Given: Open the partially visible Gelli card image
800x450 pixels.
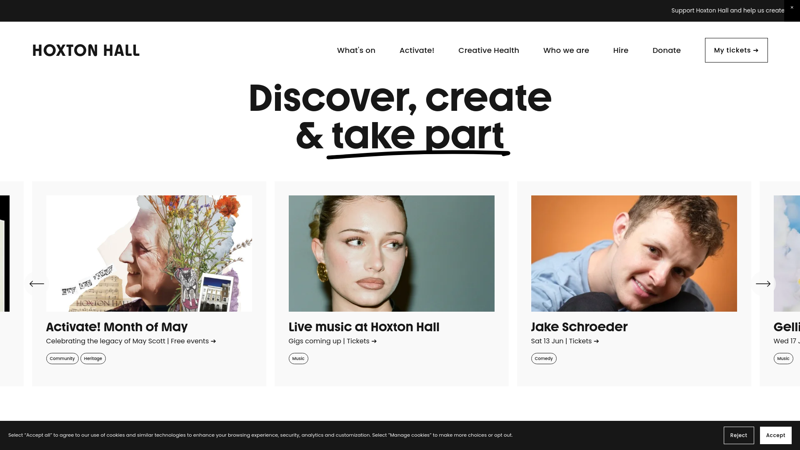Looking at the screenshot, I should coord(787,253).
